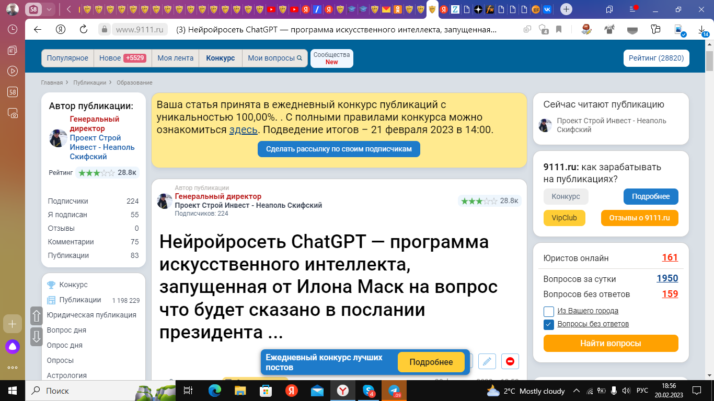
Task: Click the pencil edit publication icon
Action: pos(487,361)
